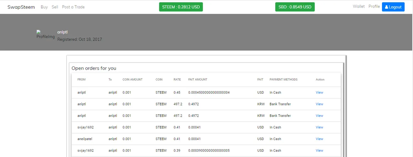Click the Registered: Oct 18, 2017 text
This screenshot has height=157, width=413.
coord(80,39)
